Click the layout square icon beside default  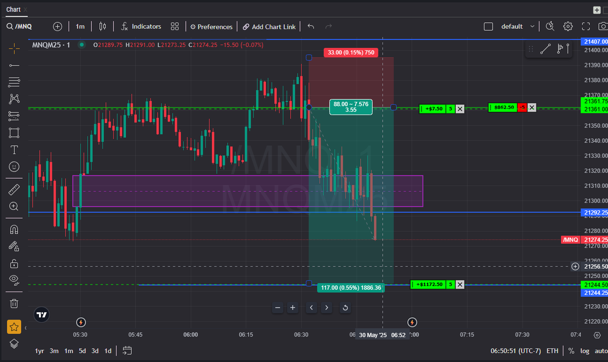[x=488, y=26]
